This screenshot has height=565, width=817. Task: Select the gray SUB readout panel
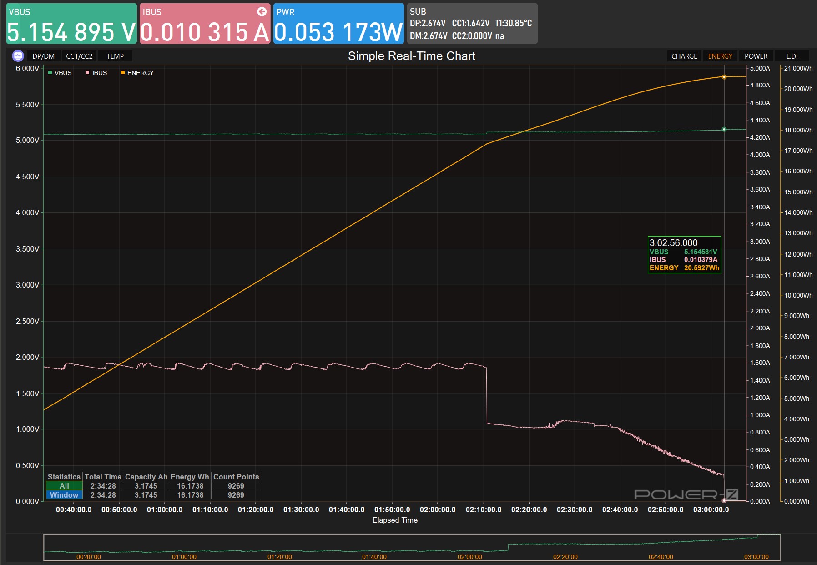(472, 24)
